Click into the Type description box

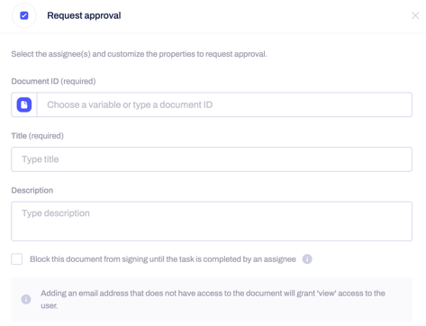(x=212, y=222)
